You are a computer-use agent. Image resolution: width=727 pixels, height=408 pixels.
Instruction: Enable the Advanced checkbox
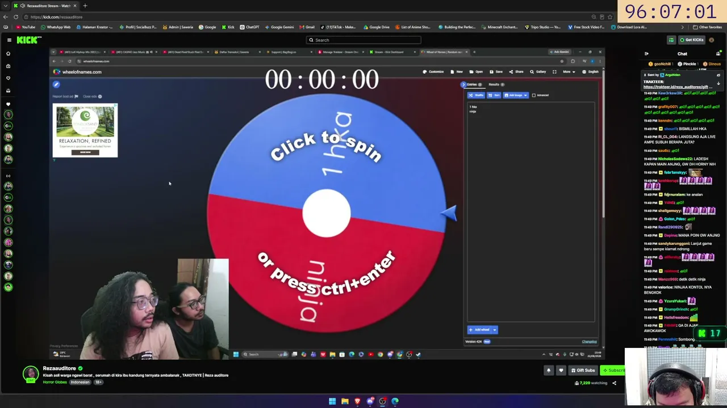tap(533, 95)
